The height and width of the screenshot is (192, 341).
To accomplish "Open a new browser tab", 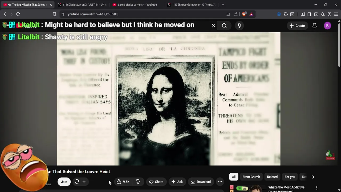I will pos(223,5).
